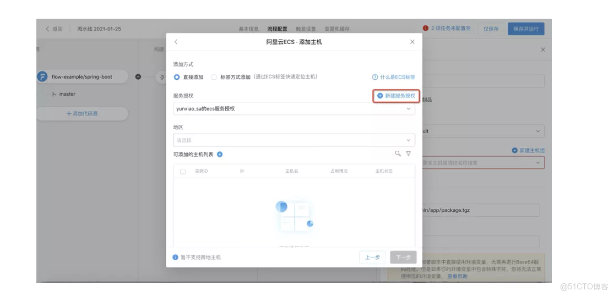The width and height of the screenshot is (614, 296).
Task: Click the 保存并运行 button
Action: tap(526, 29)
